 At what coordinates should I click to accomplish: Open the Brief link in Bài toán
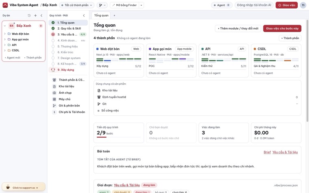267,152
